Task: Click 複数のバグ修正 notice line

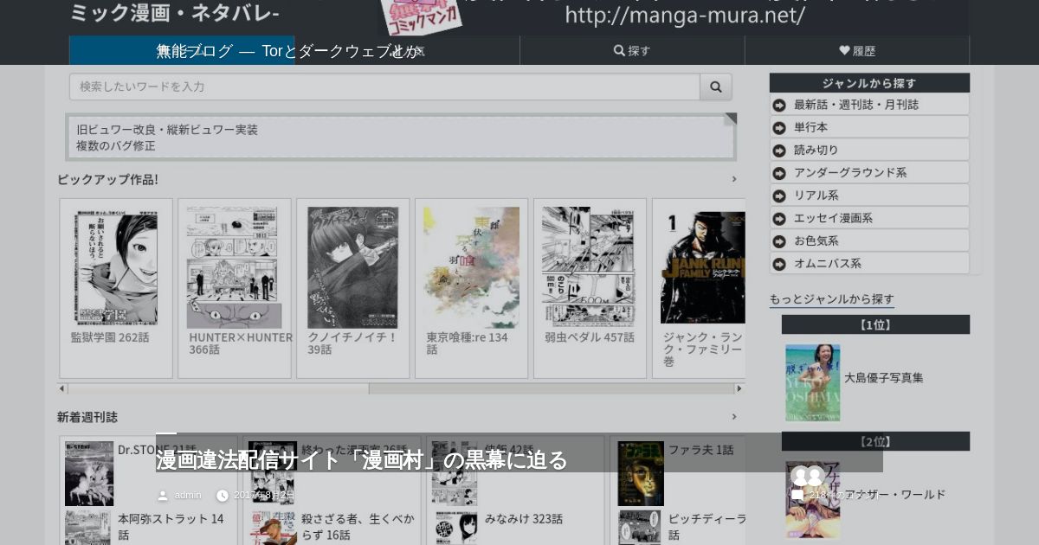Action: click(x=116, y=146)
